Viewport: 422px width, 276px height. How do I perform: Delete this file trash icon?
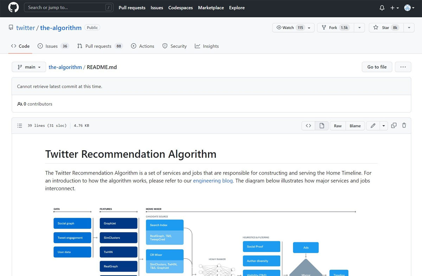pyautogui.click(x=404, y=125)
